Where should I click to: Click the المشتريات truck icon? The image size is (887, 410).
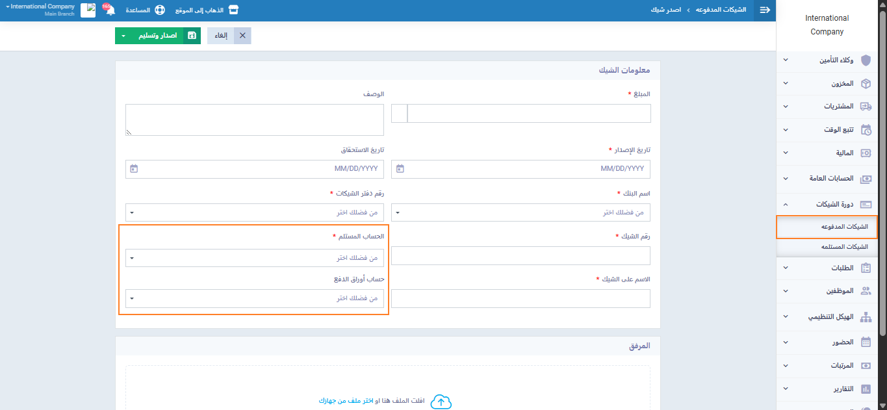pyautogui.click(x=866, y=106)
